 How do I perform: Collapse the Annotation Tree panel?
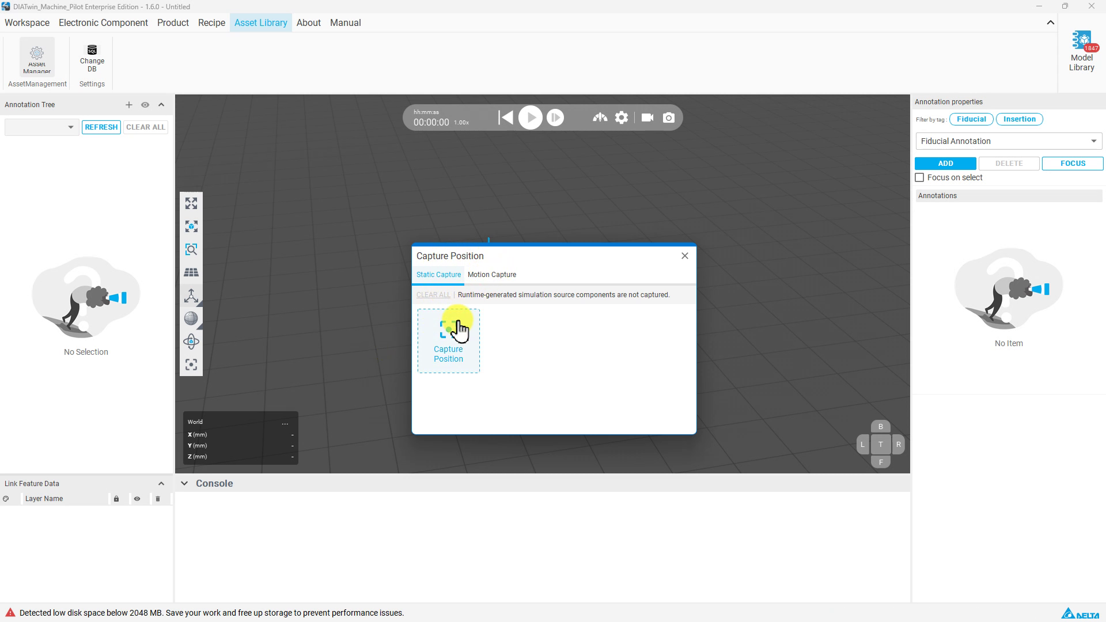click(x=161, y=105)
